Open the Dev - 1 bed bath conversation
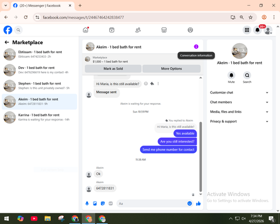 pos(39,70)
